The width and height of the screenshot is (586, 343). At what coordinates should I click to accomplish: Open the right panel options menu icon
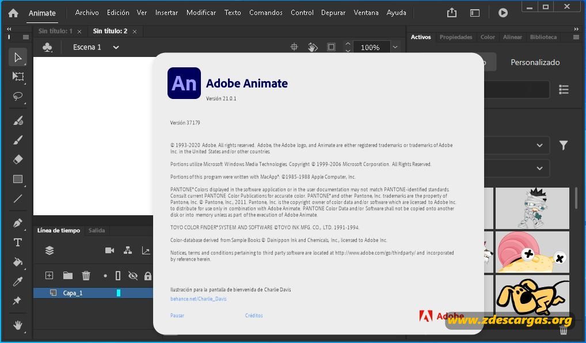(x=576, y=37)
